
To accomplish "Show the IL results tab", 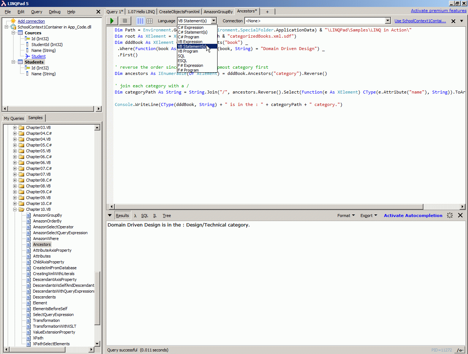I will (x=155, y=216).
